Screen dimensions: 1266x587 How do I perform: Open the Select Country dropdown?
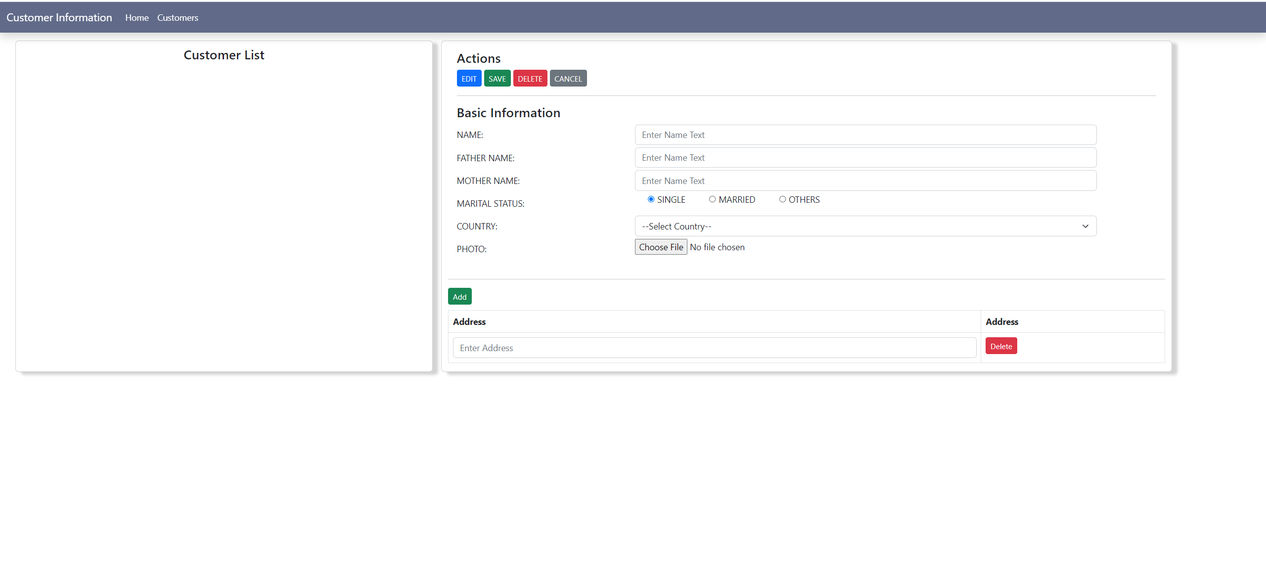coord(865,226)
